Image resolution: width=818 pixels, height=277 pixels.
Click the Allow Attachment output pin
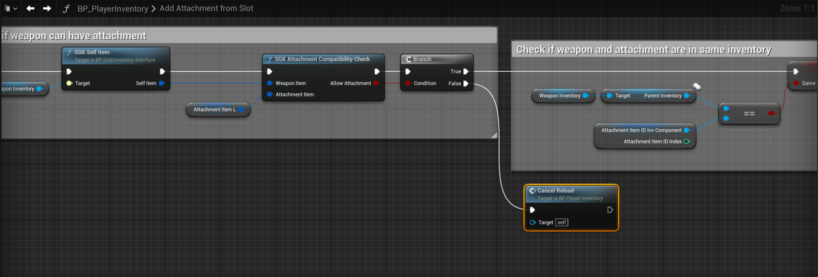pyautogui.click(x=376, y=83)
